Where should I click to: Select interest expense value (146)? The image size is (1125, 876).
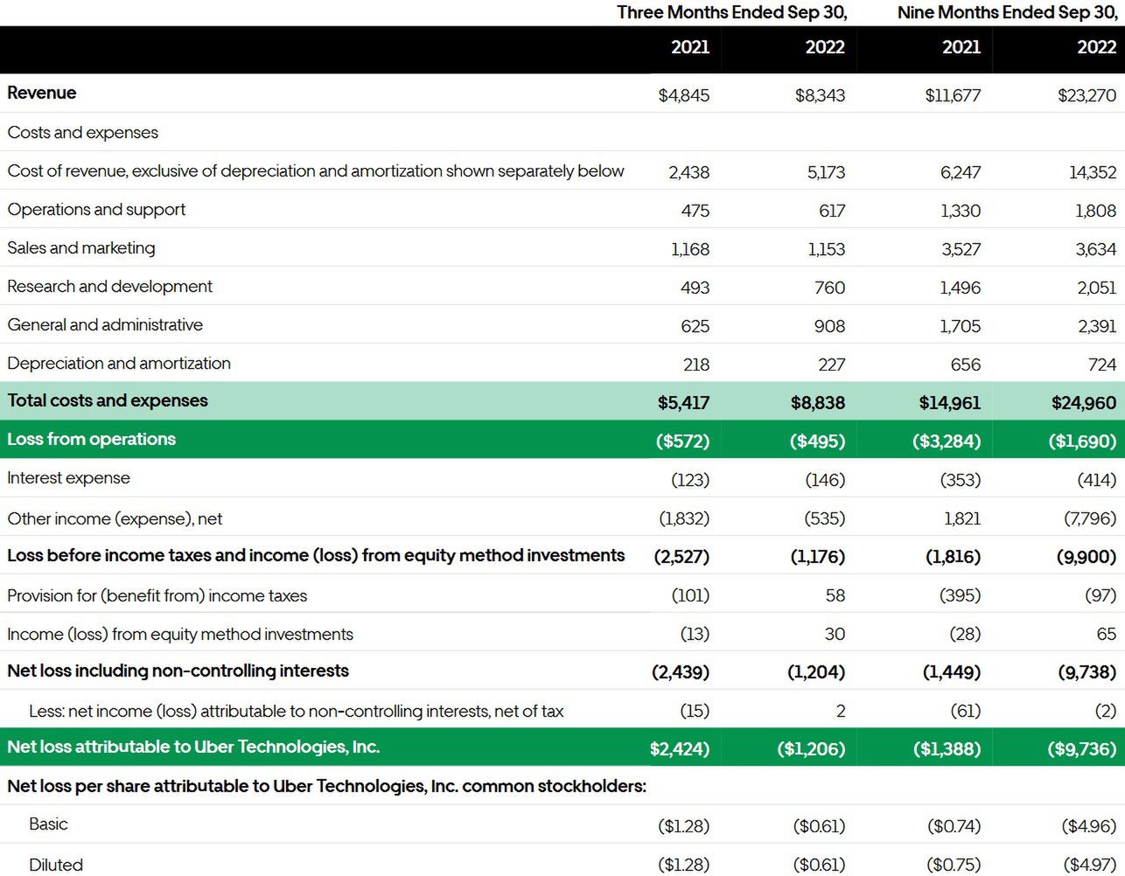pyautogui.click(x=825, y=480)
